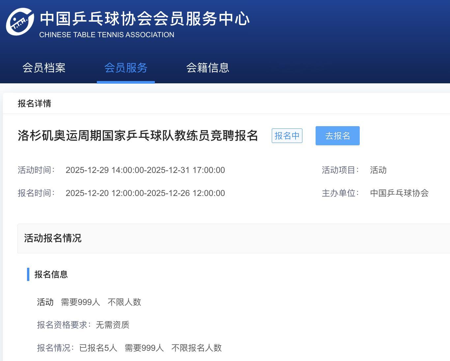Click the 需要999人 capacity text
The image size is (450, 361).
[x=80, y=302]
